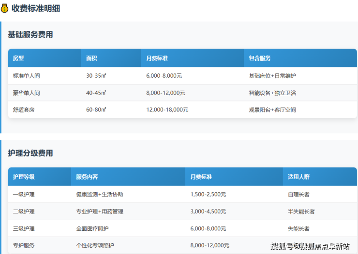
Task: Click the 专业护理+用药管理 cell
Action: 100,212
